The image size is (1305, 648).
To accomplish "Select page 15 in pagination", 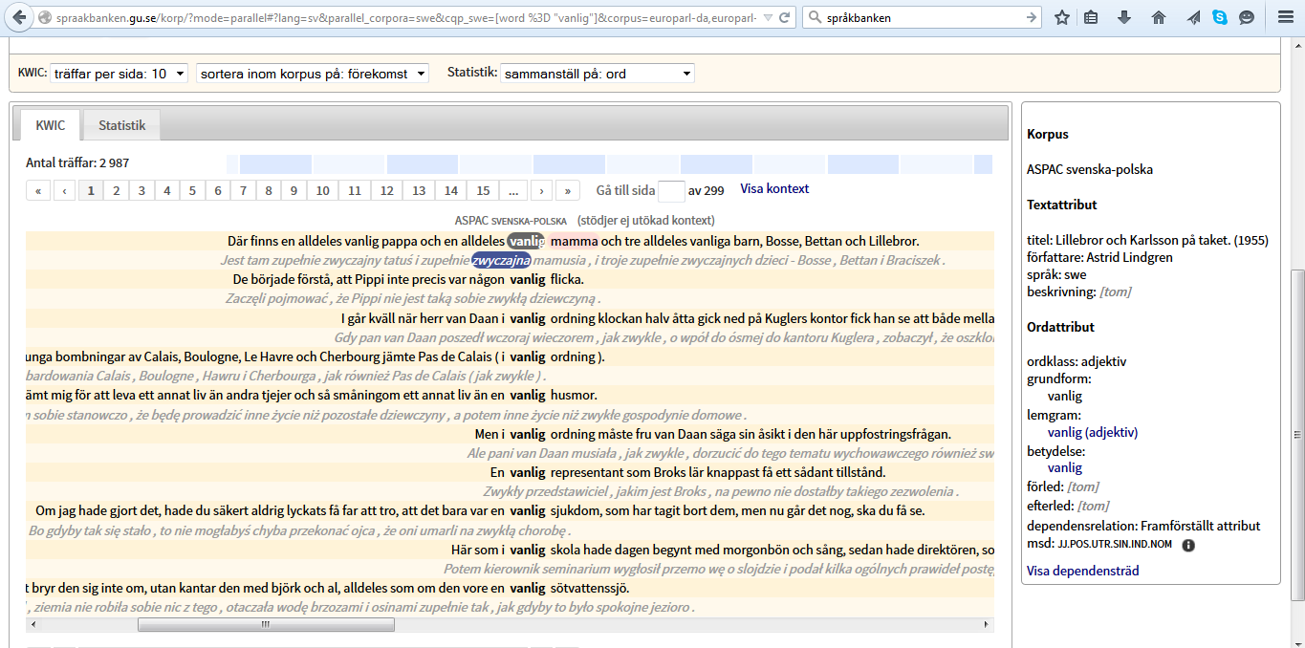I will click(x=484, y=190).
